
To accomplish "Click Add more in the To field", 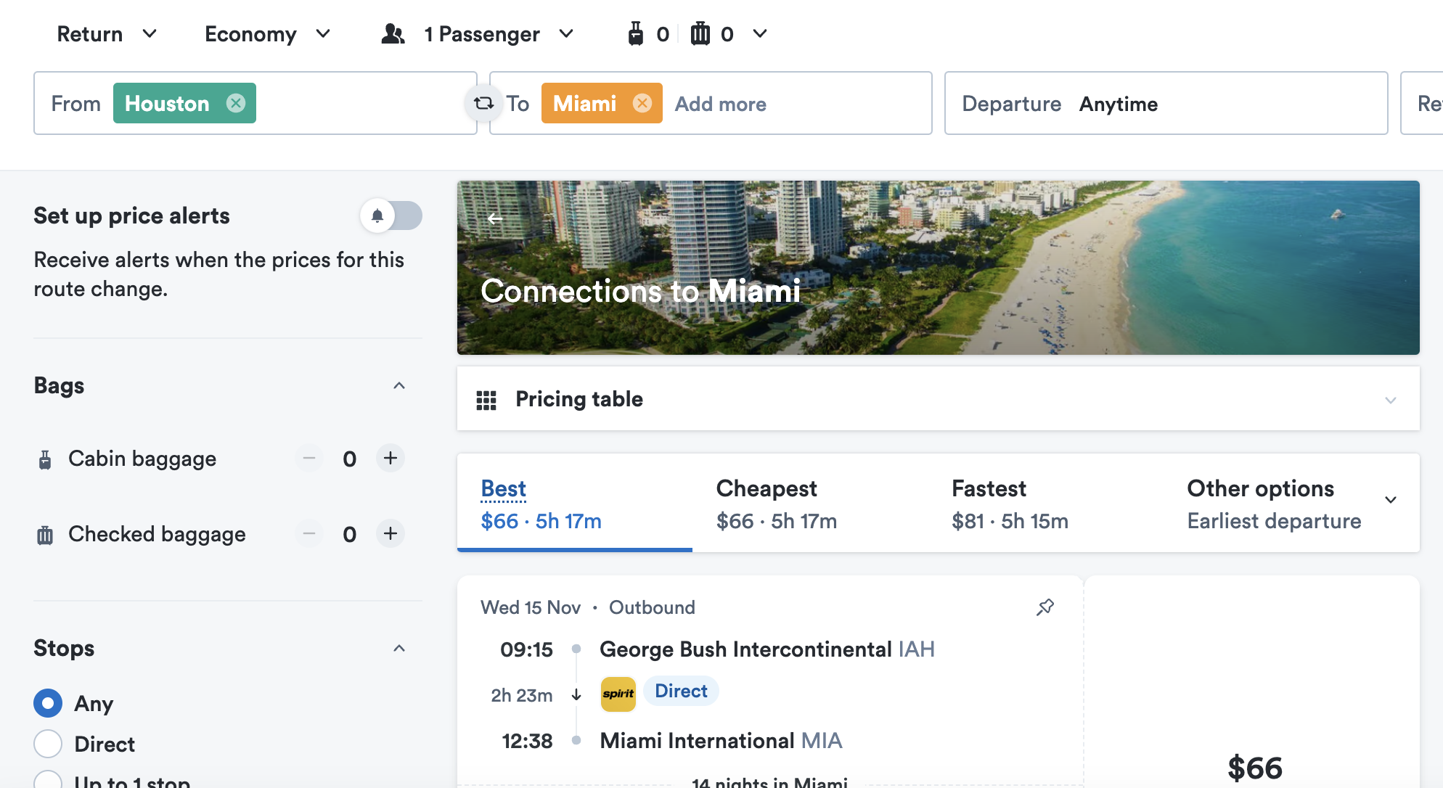I will point(720,104).
